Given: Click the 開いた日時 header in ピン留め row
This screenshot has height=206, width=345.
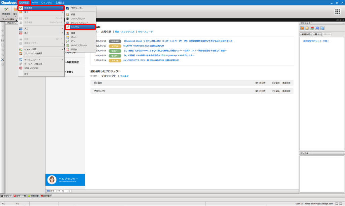Looking at the screenshot, I should point(260,83).
